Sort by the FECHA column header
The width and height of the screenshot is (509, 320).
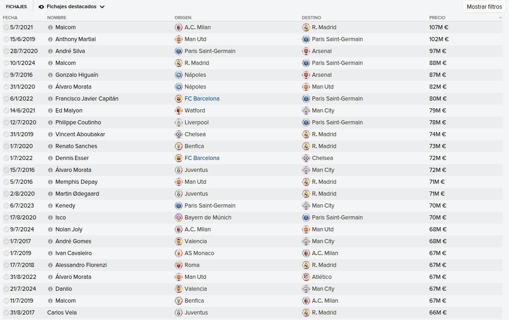[x=10, y=17]
